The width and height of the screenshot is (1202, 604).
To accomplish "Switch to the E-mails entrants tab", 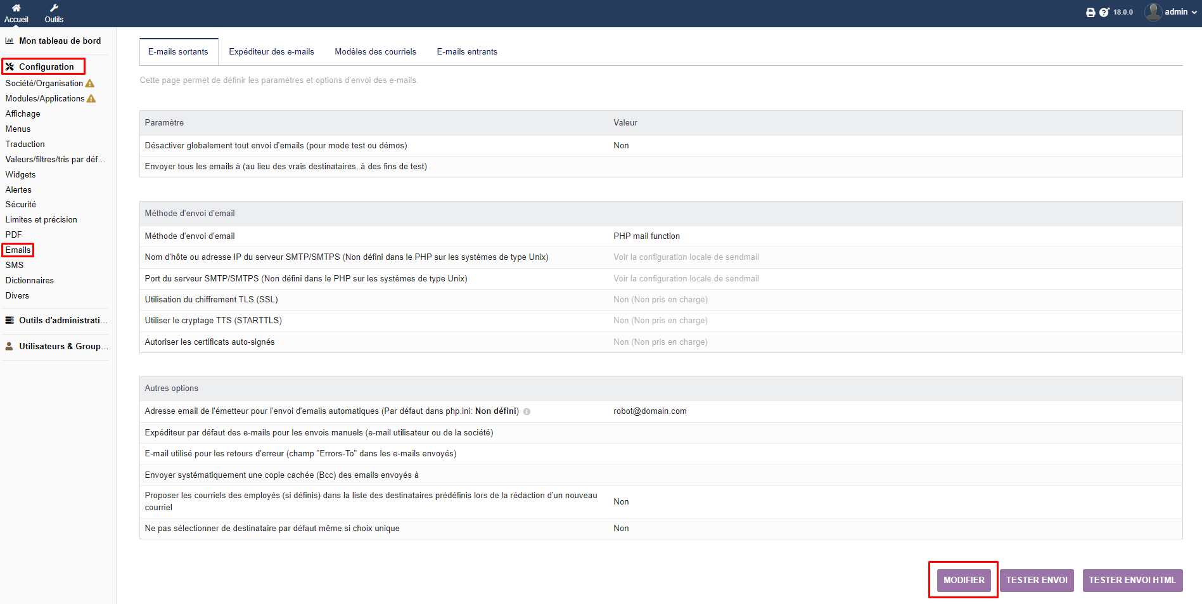I will click(x=466, y=51).
